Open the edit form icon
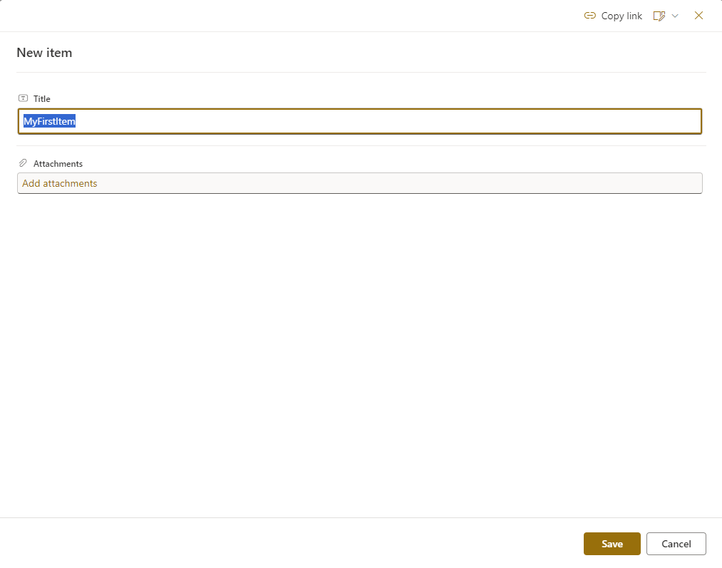Screen dimensions: 722x568 [x=659, y=16]
